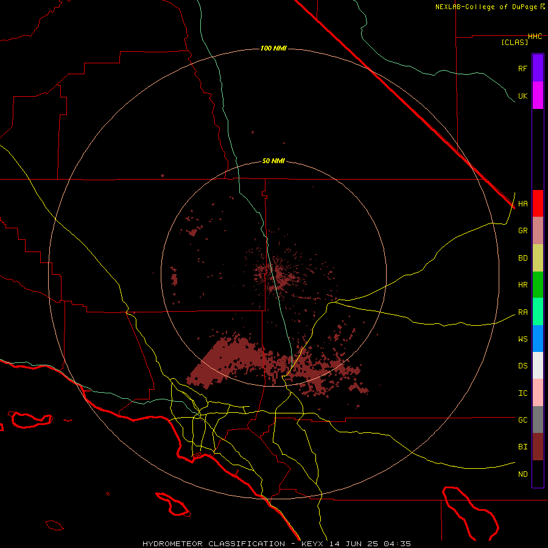
Task: Click the WS blue legend swatch
Action: tap(538, 339)
